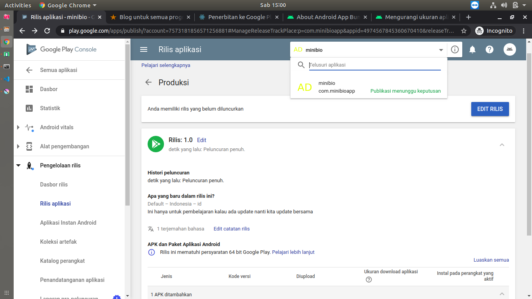Open the TeamViewer tray icon
Viewport: 532px width, 299px height.
[474, 5]
